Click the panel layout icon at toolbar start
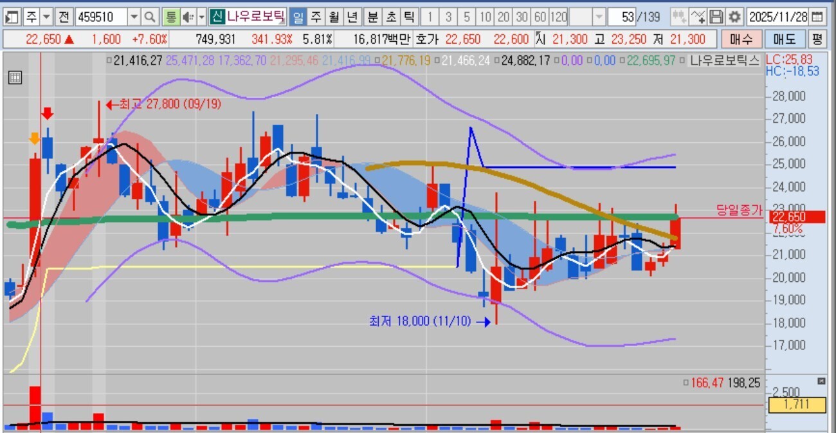Screen dimensions: 836x433 12,17
